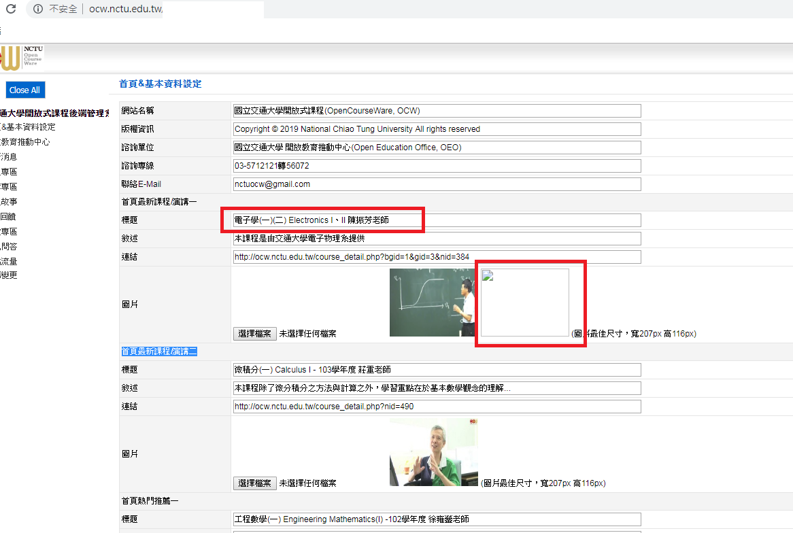This screenshot has width=793, height=533.
Task: Click the 聯絡E-Mail field with nctuocw@gmail.com
Action: (437, 184)
